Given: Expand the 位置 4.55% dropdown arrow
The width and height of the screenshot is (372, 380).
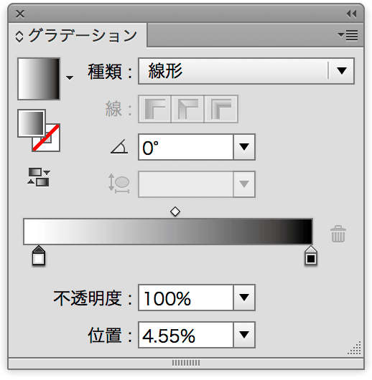Looking at the screenshot, I should [244, 335].
